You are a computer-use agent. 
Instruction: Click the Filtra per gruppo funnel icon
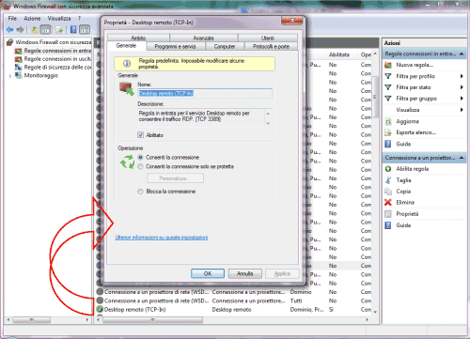pyautogui.click(x=388, y=99)
